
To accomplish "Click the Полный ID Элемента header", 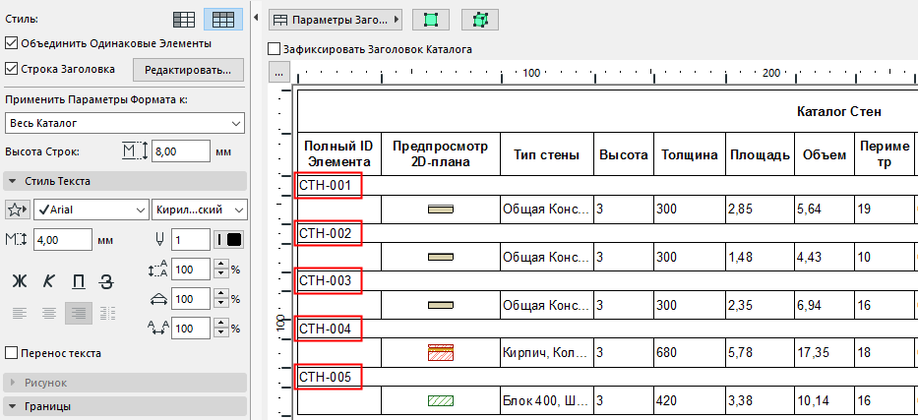I will point(339,153).
